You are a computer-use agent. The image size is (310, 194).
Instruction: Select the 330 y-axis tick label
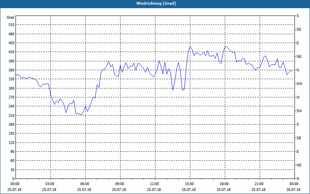tap(12, 79)
